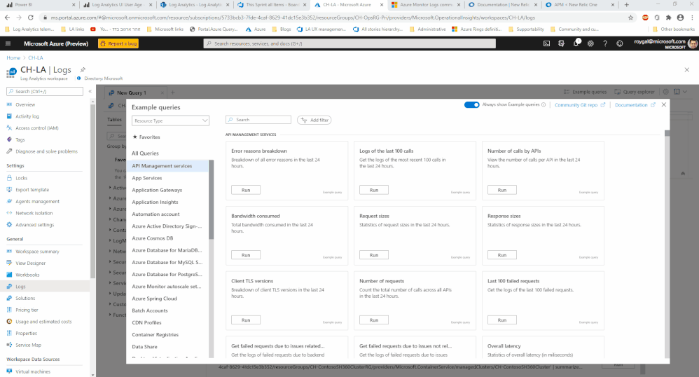Image resolution: width=699 pixels, height=377 pixels.
Task: Open Workspace summary
Action: [37, 251]
